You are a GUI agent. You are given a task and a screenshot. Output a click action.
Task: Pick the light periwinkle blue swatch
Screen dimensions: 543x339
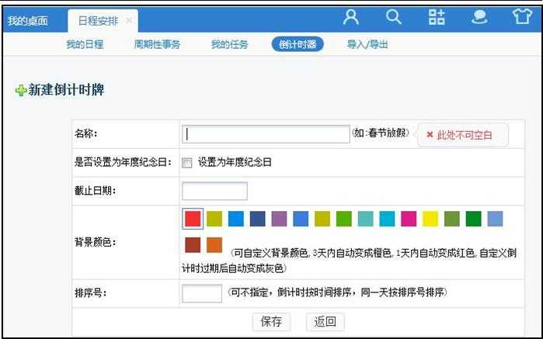(495, 219)
